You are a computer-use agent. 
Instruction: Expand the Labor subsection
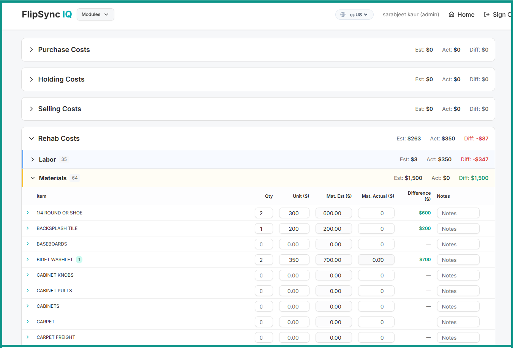tap(33, 159)
